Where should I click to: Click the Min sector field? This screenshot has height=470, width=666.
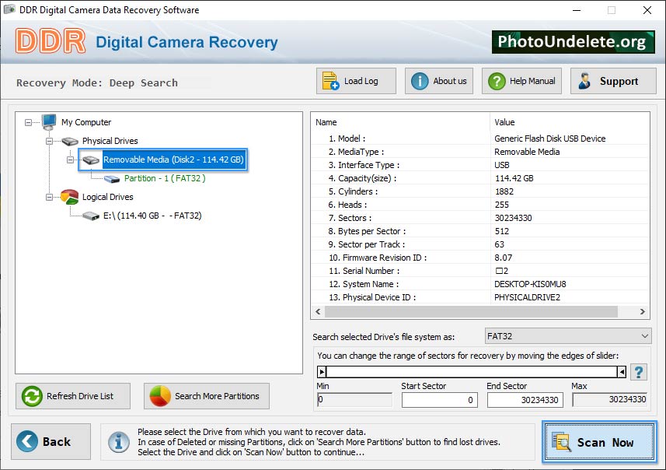tap(354, 400)
